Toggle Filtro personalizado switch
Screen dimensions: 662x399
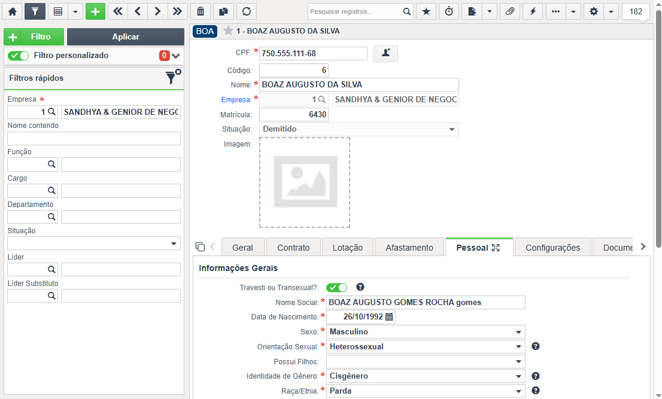(x=18, y=56)
